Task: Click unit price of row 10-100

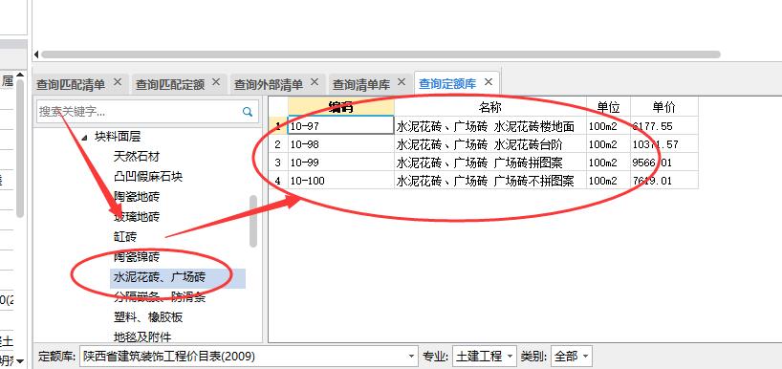Action: tap(664, 180)
